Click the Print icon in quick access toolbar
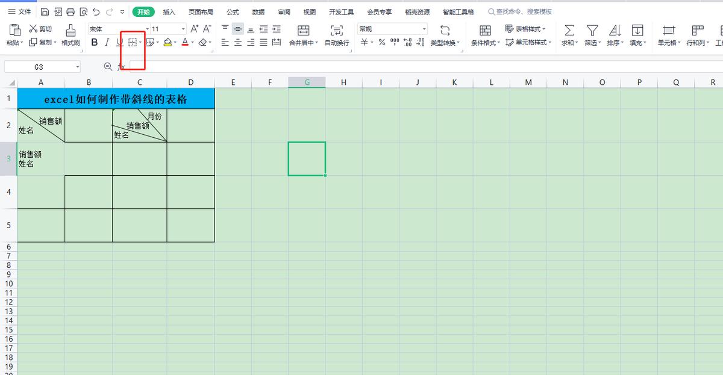Viewport: 723px width, 375px height. [x=70, y=12]
